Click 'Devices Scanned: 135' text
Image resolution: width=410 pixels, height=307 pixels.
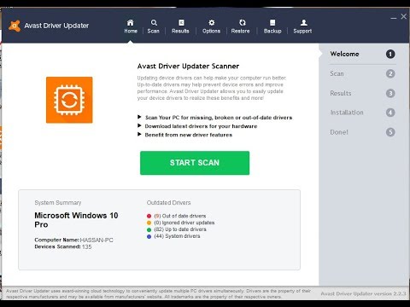(x=63, y=246)
